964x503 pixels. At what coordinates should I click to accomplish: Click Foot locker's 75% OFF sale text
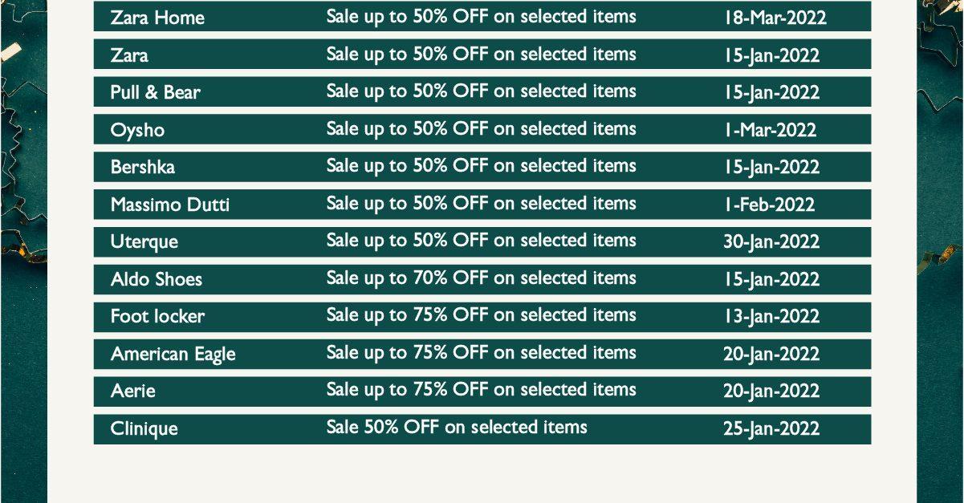click(x=481, y=315)
